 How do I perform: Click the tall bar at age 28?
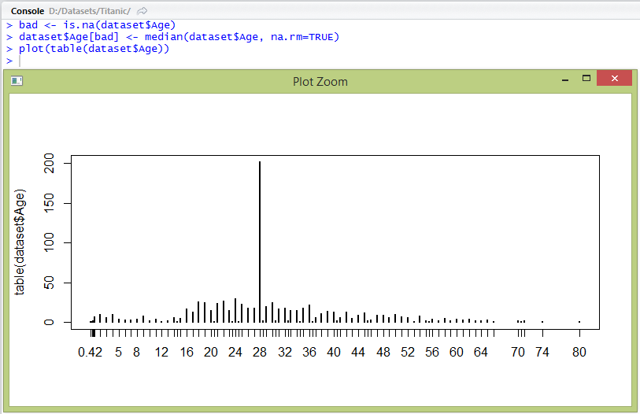pyautogui.click(x=260, y=242)
